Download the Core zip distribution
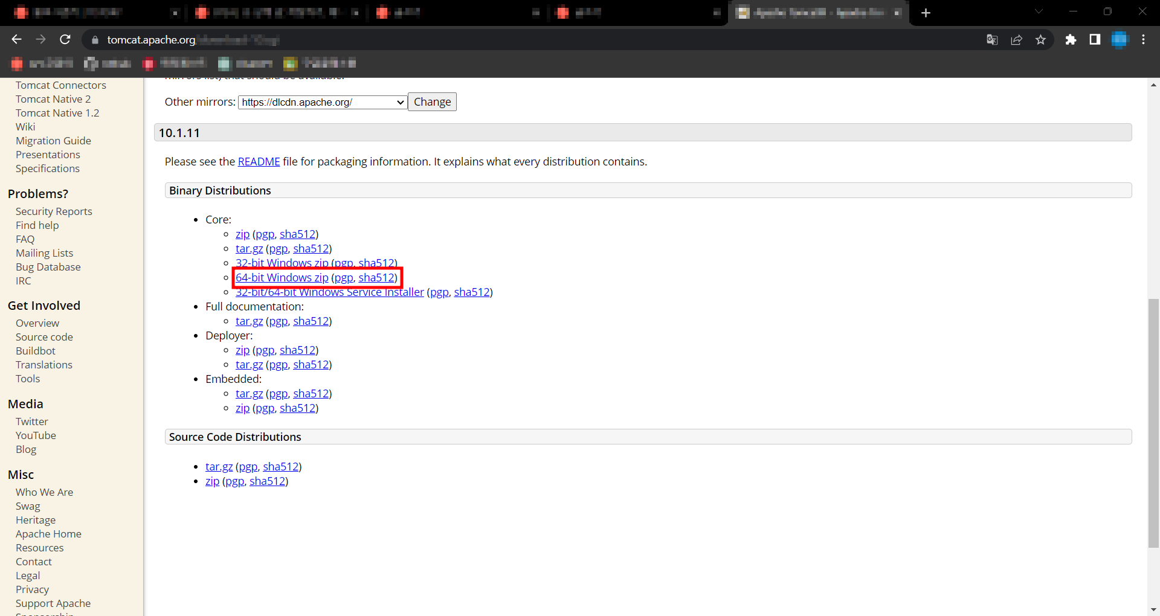 pyautogui.click(x=242, y=234)
